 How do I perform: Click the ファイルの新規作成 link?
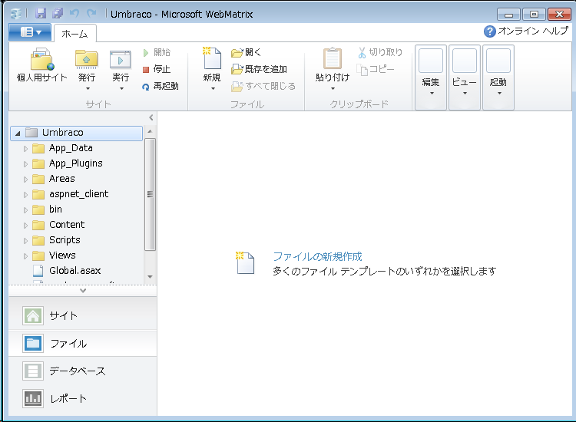tap(317, 256)
